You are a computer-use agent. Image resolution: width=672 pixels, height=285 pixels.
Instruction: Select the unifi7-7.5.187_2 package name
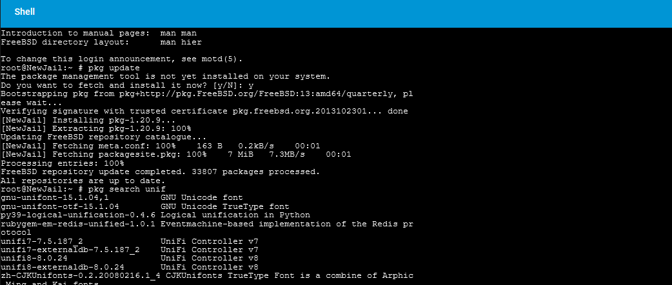(x=41, y=241)
